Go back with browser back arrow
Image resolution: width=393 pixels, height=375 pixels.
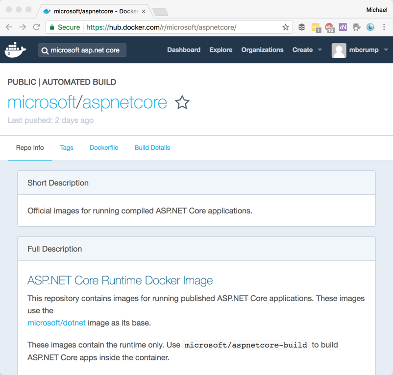(x=9, y=27)
